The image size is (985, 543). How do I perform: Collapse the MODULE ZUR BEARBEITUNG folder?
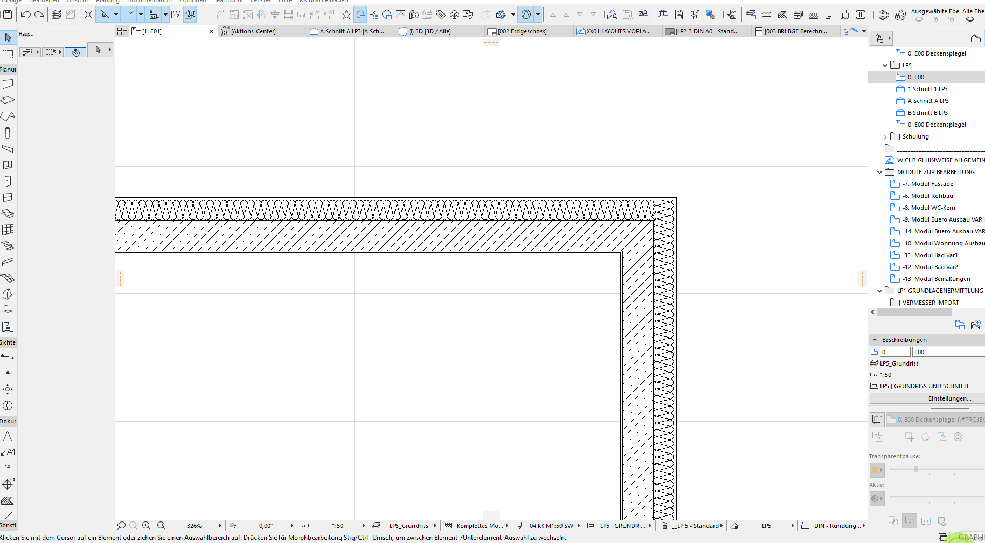[x=880, y=172]
